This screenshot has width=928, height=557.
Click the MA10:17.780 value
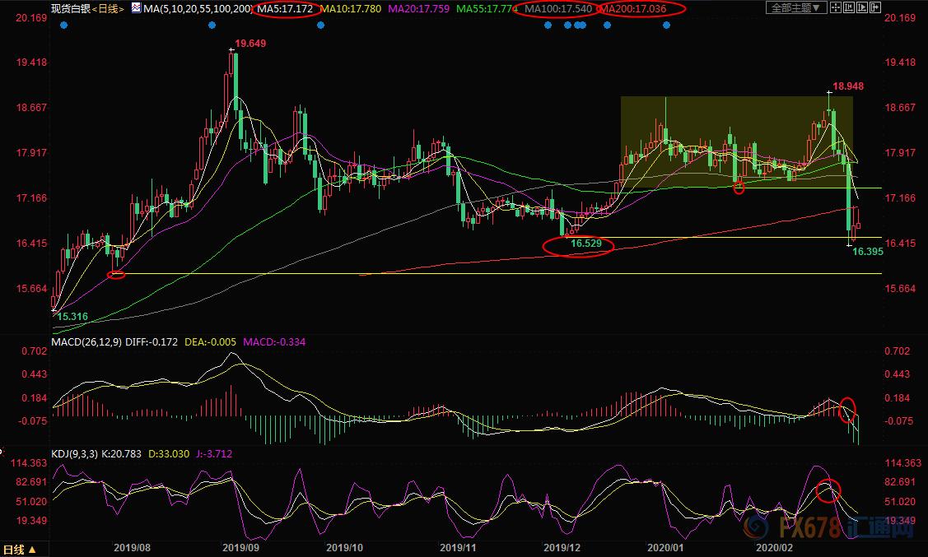pos(351,9)
